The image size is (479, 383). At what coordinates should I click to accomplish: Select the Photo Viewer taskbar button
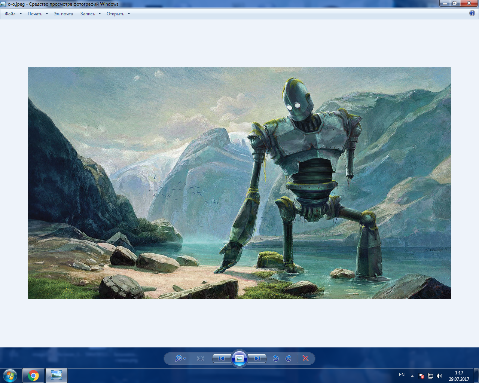tap(57, 376)
